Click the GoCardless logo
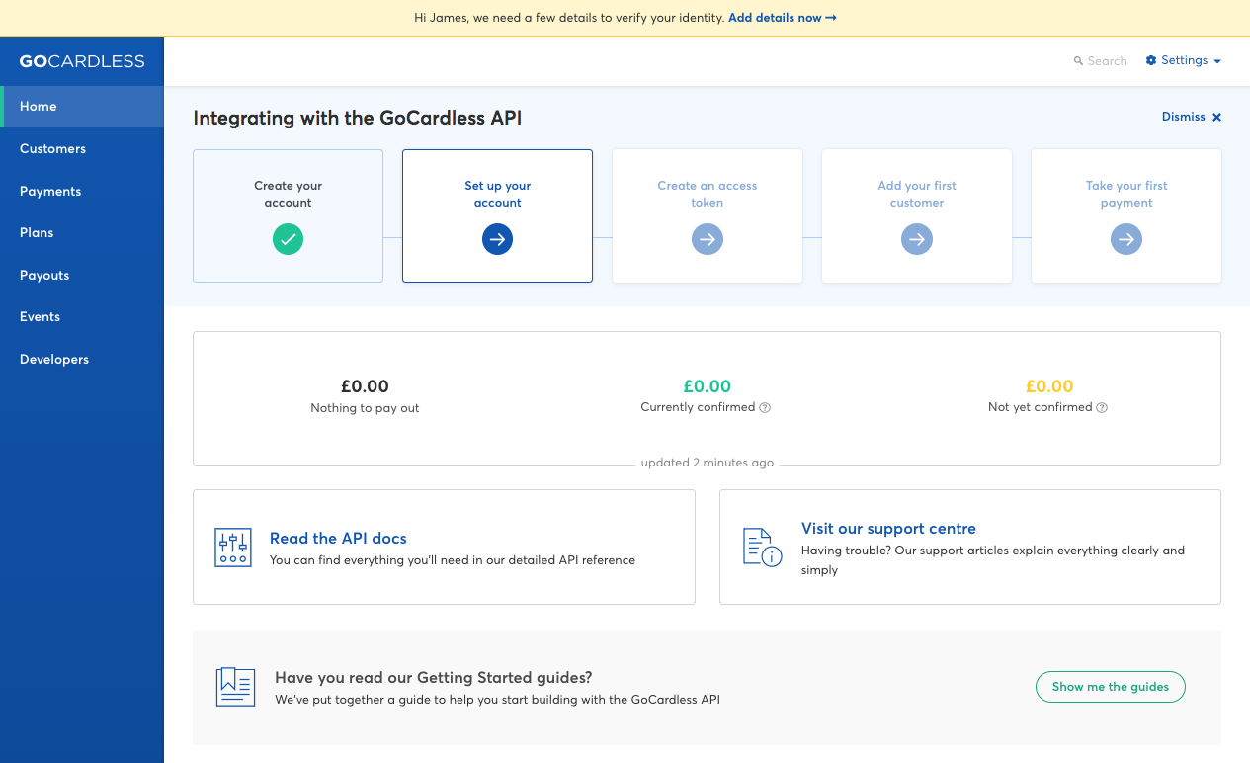1250x763 pixels. click(x=82, y=61)
